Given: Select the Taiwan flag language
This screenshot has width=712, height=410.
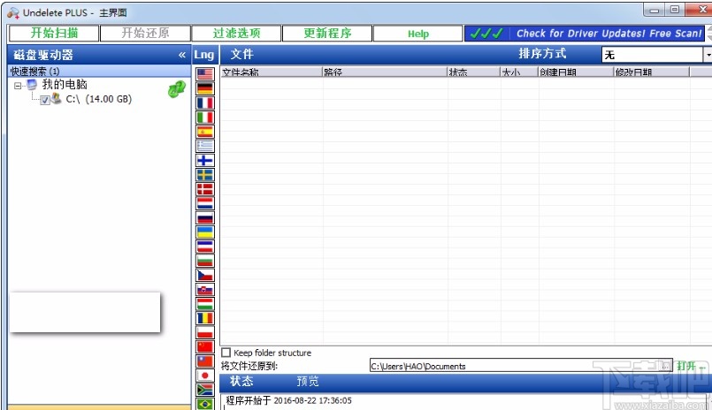Looking at the screenshot, I should (205, 361).
